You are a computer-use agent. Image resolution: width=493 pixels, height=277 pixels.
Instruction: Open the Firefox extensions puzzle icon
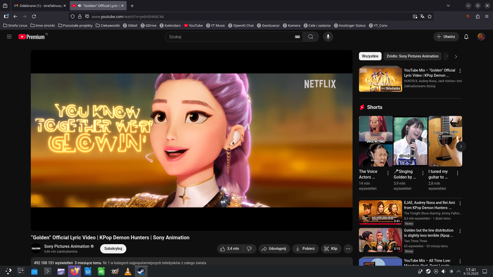[x=478, y=16]
